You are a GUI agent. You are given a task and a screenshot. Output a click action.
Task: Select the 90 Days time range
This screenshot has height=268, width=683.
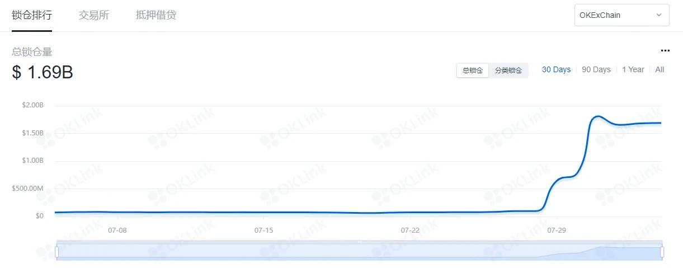(x=596, y=69)
